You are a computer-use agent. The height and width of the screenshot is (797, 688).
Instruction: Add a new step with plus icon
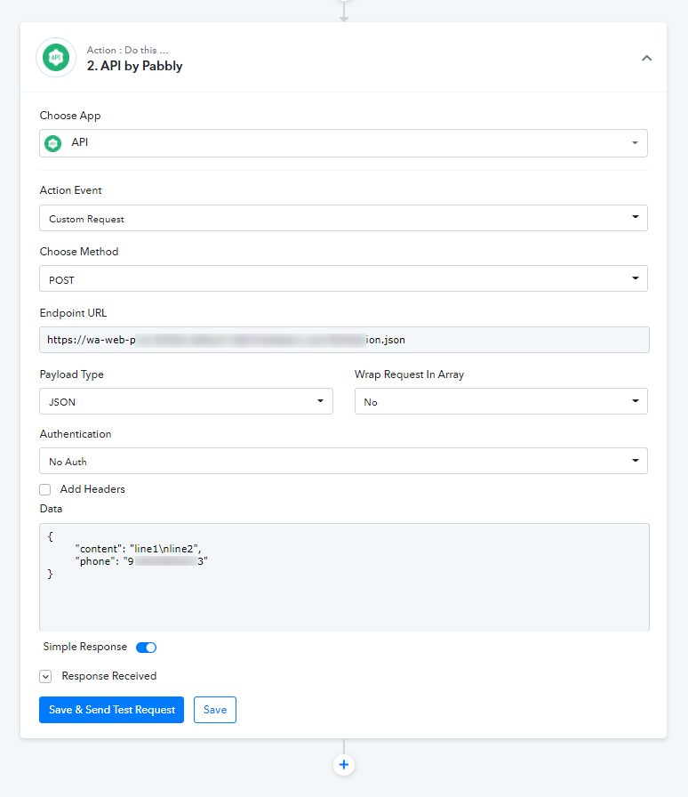(x=344, y=764)
